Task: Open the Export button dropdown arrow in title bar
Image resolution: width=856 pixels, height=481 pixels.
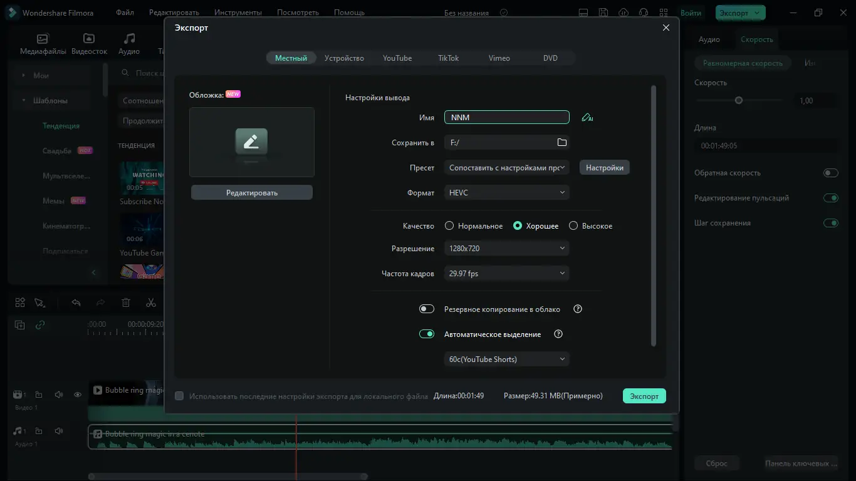Action: pos(758,13)
